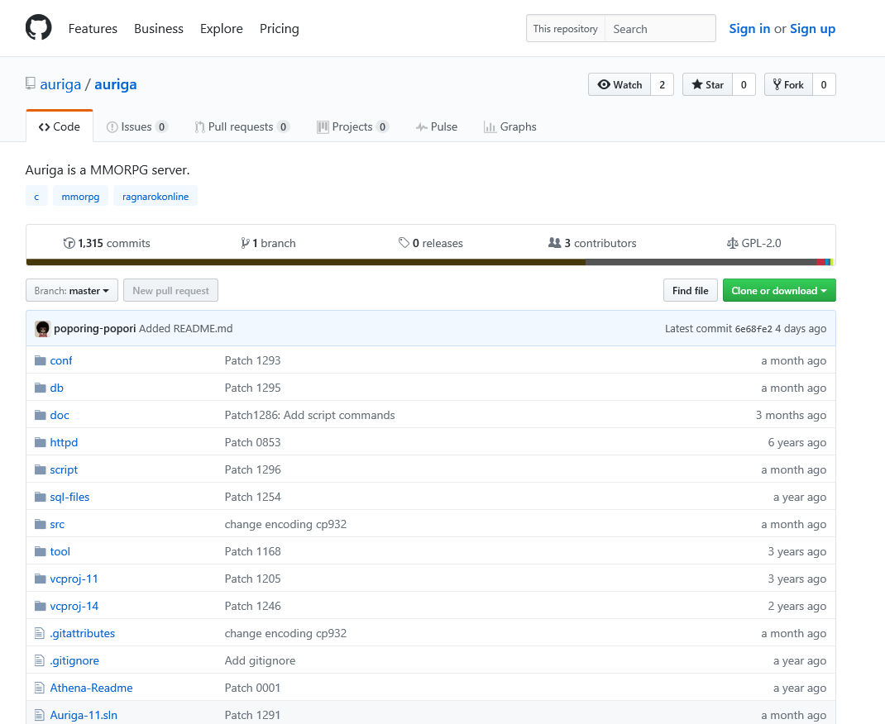Open the bold auriga repository name link

pos(116,84)
